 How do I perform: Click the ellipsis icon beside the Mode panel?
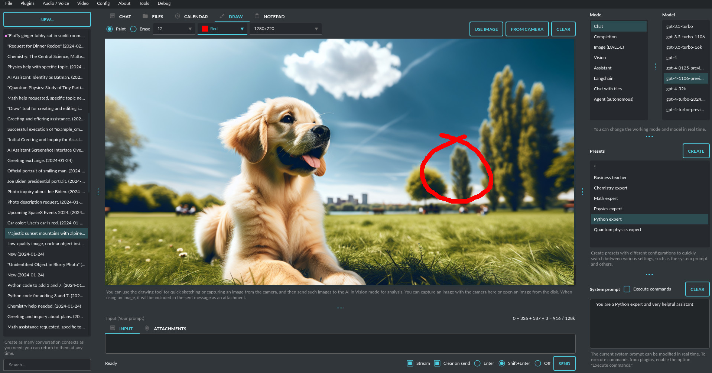[655, 66]
